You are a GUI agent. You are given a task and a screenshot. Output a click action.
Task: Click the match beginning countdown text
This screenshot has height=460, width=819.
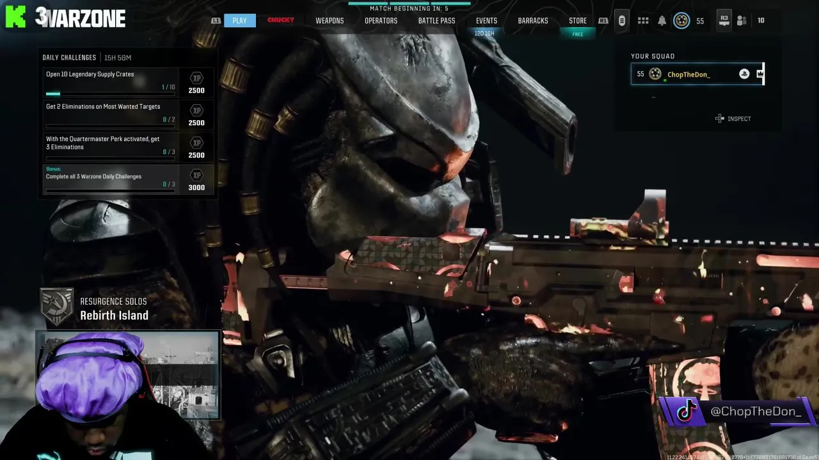click(409, 8)
